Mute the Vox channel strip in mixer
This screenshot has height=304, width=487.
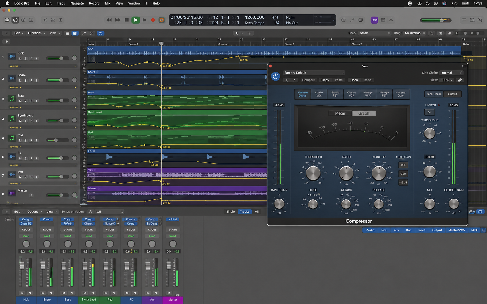tap(148, 293)
